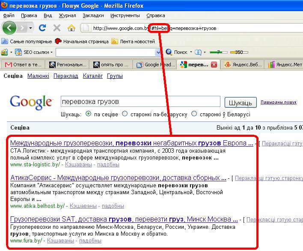This screenshot has width=303, height=251.
Task: Click into the SEO toolbar search field
Action: point(106,52)
